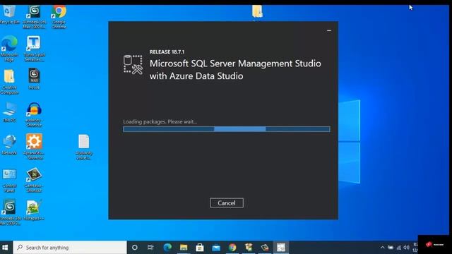This screenshot has height=254, width=452.
Task: Show hidden system tray icons
Action: (383, 248)
